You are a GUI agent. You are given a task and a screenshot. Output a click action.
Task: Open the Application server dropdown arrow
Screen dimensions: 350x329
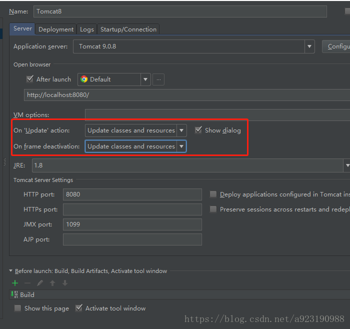309,46
